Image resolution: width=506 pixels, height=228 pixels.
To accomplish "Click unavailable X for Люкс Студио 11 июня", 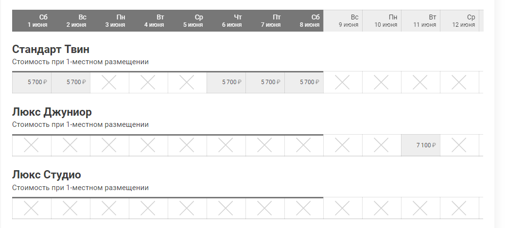I will [421, 208].
